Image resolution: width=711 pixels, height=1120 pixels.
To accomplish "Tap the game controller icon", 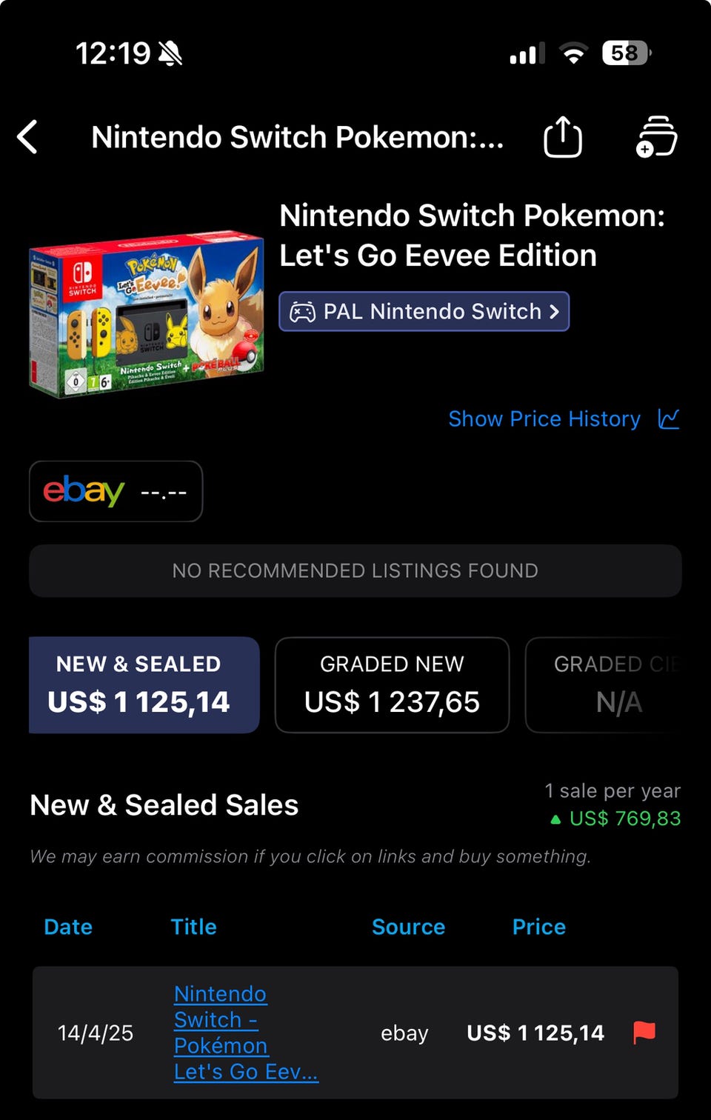I will (302, 312).
